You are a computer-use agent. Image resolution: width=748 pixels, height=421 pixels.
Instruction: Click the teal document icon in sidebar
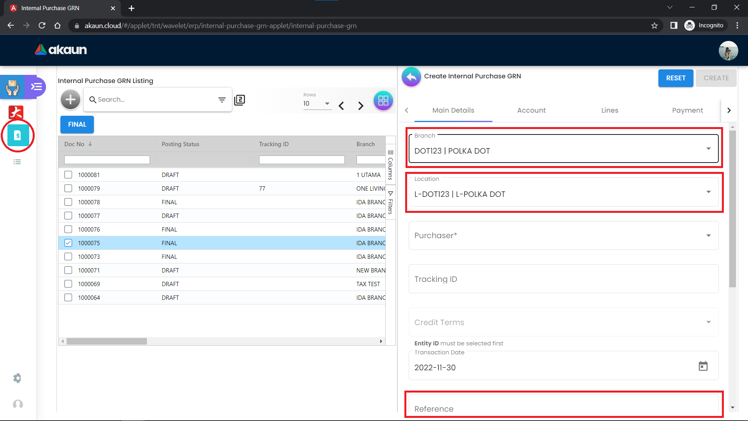(x=18, y=135)
